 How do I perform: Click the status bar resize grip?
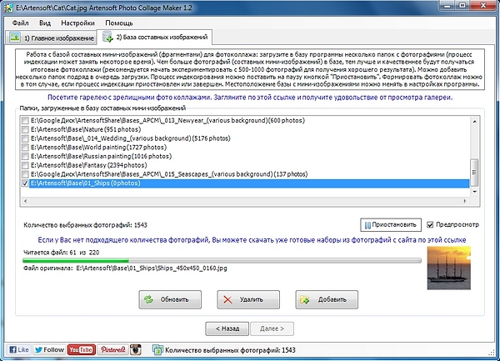[492, 353]
